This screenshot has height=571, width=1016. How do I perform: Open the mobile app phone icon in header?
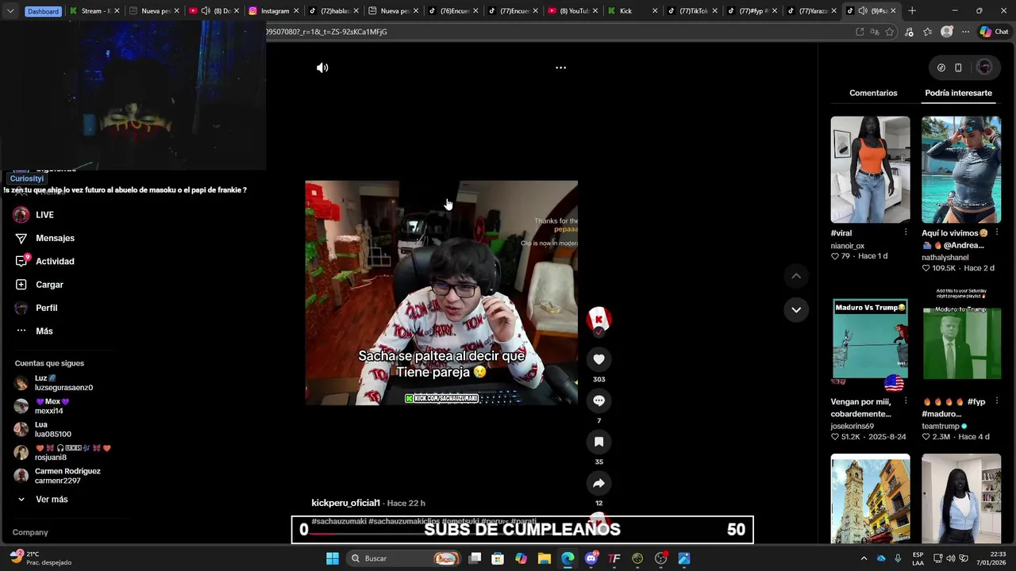[x=958, y=67]
